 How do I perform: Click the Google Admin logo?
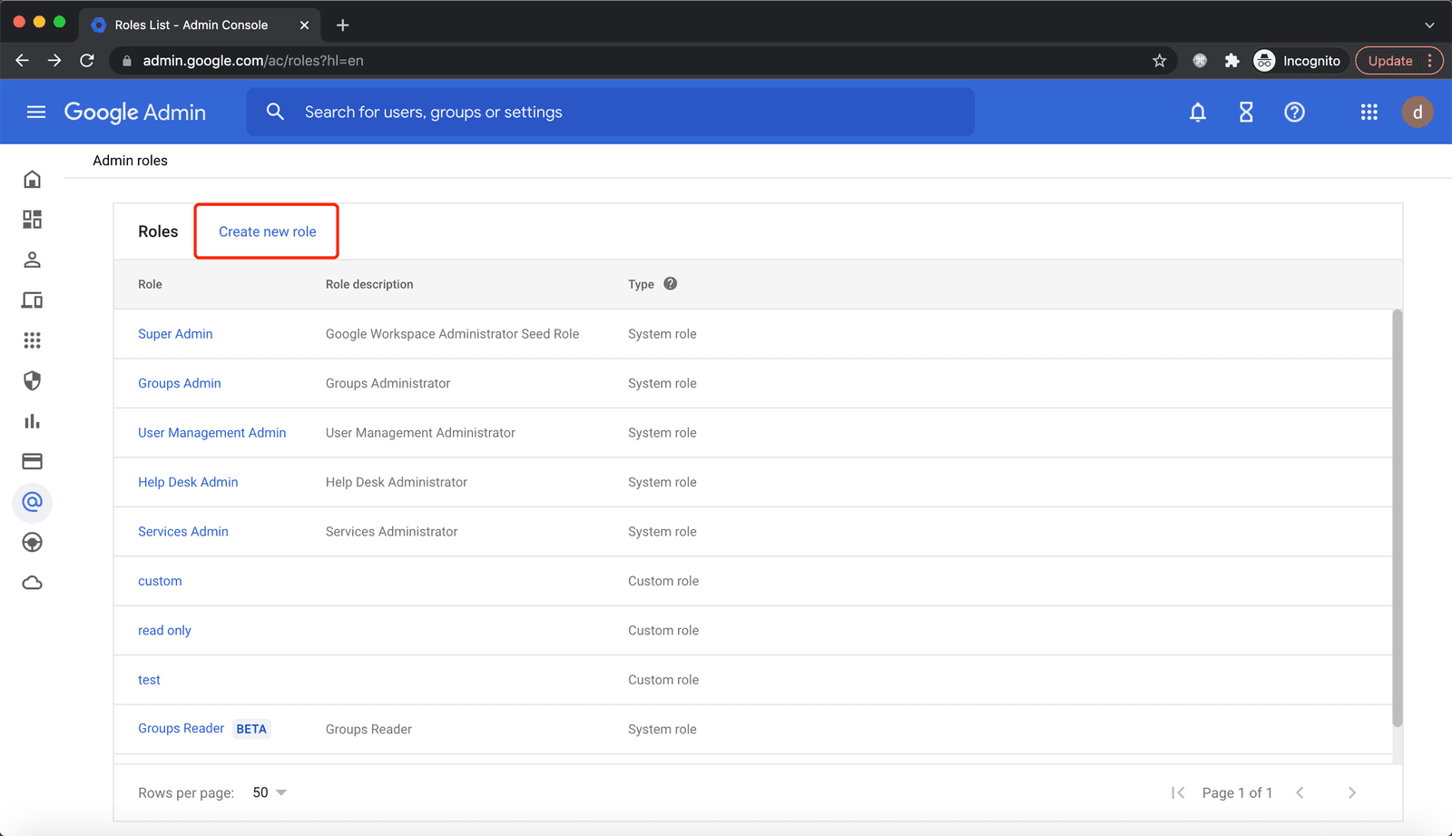point(135,112)
